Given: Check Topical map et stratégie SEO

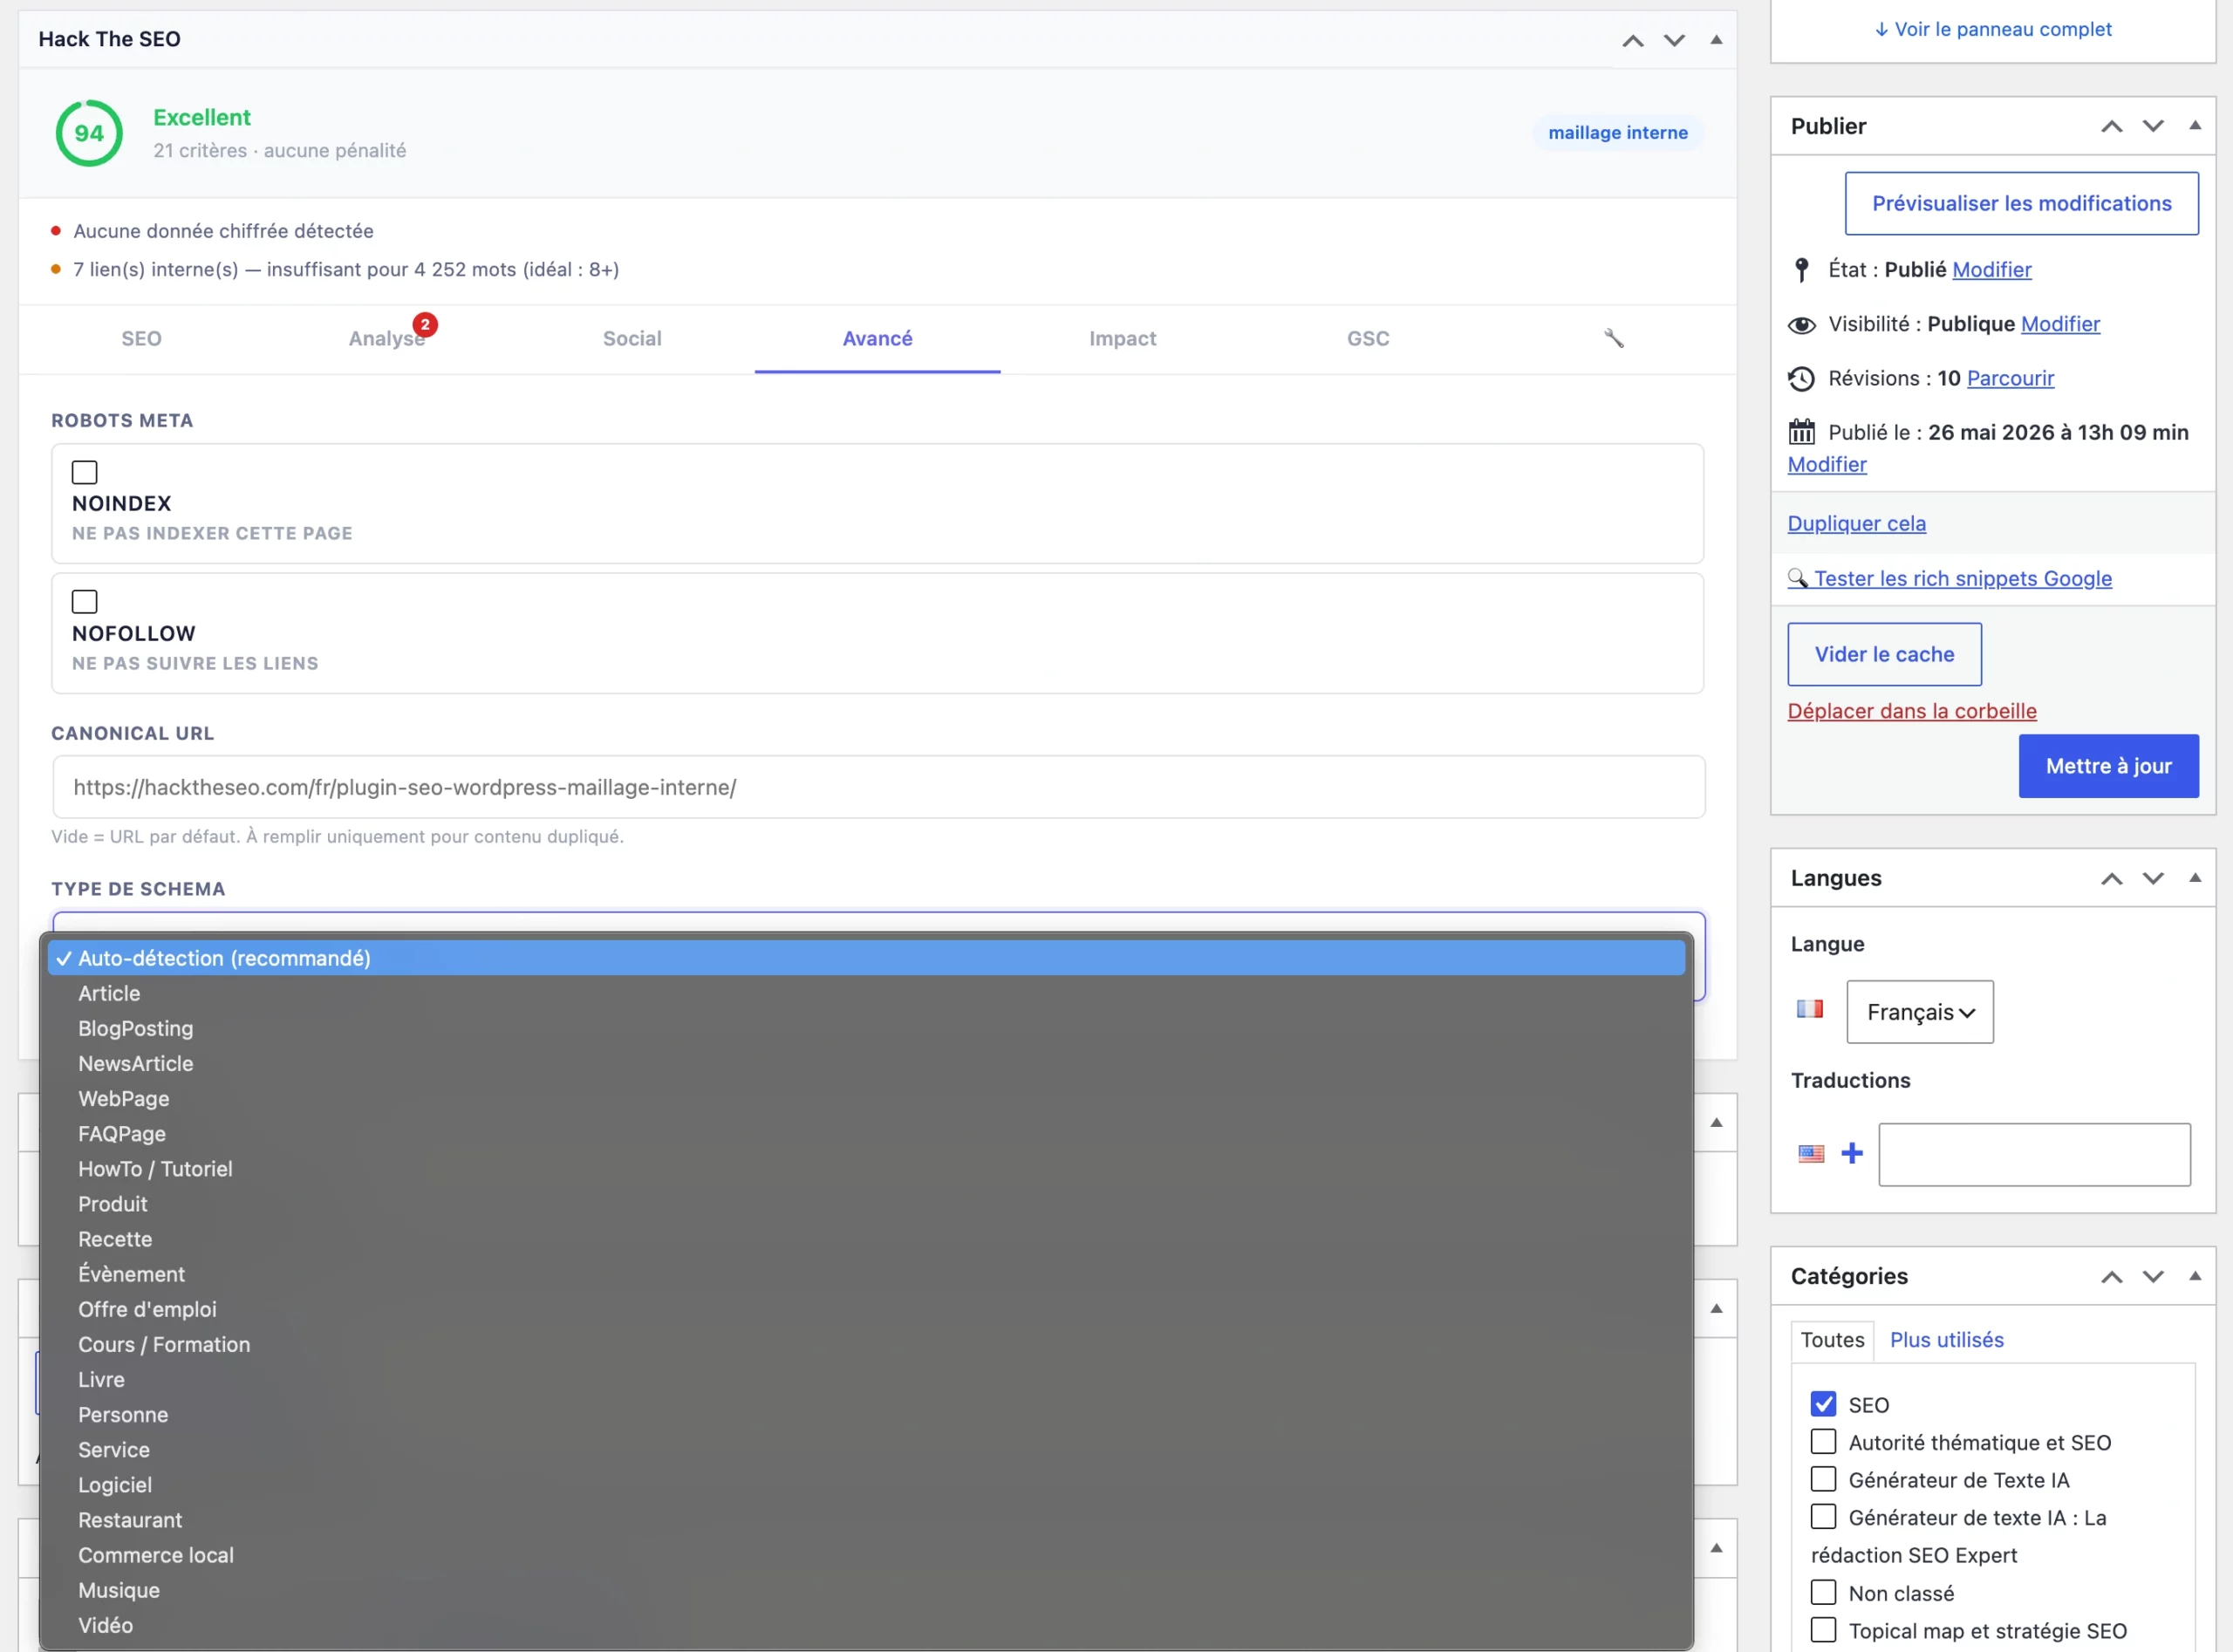Looking at the screenshot, I should point(1823,1630).
